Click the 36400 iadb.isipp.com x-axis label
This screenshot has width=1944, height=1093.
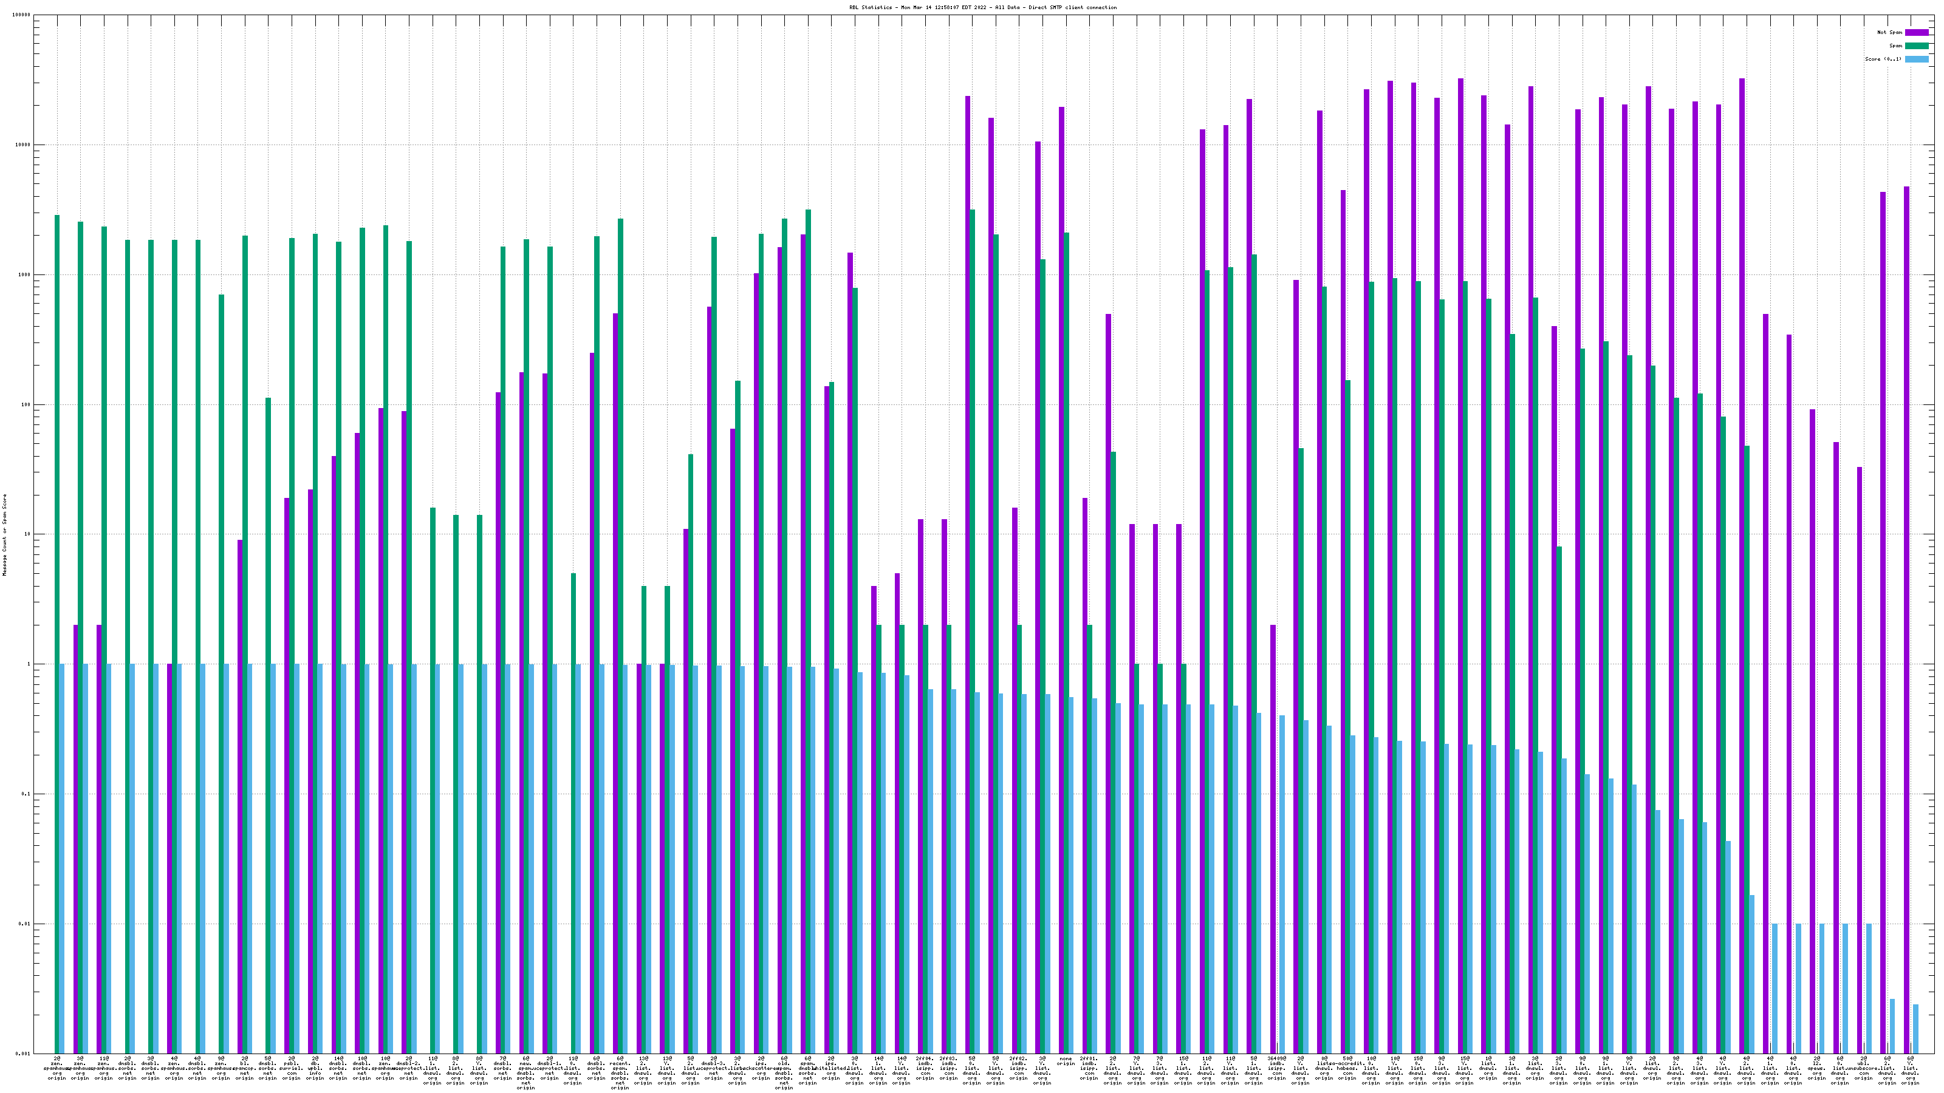point(1277,1068)
